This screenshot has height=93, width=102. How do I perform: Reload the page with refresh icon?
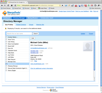(x=8, y=5)
